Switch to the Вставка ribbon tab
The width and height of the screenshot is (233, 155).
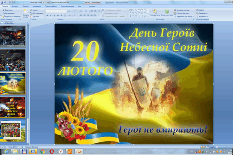click(x=15, y=6)
